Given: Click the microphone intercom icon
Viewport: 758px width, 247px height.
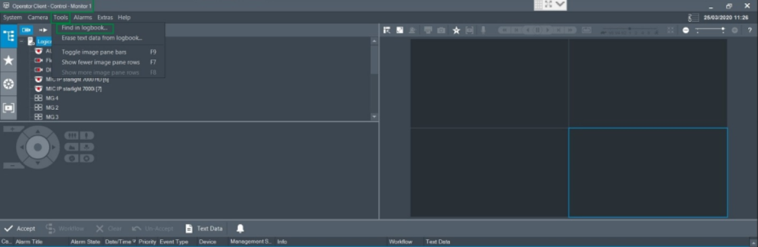Looking at the screenshot, I should 483,30.
